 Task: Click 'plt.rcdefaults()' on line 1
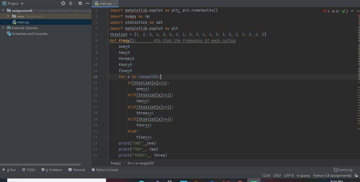point(200,10)
